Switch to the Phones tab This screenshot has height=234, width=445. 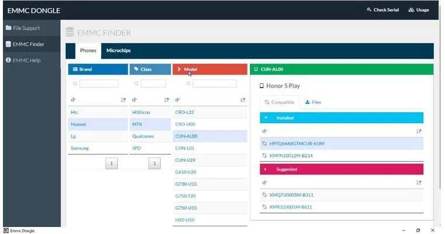(88, 51)
